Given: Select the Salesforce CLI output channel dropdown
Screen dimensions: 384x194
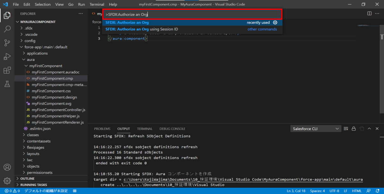Looking at the screenshot, I should pos(316,129).
